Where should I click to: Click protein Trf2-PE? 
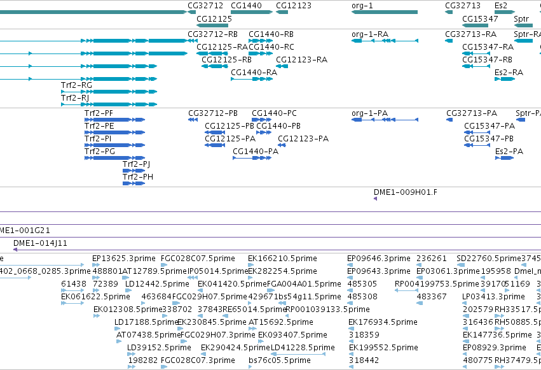pos(114,132)
